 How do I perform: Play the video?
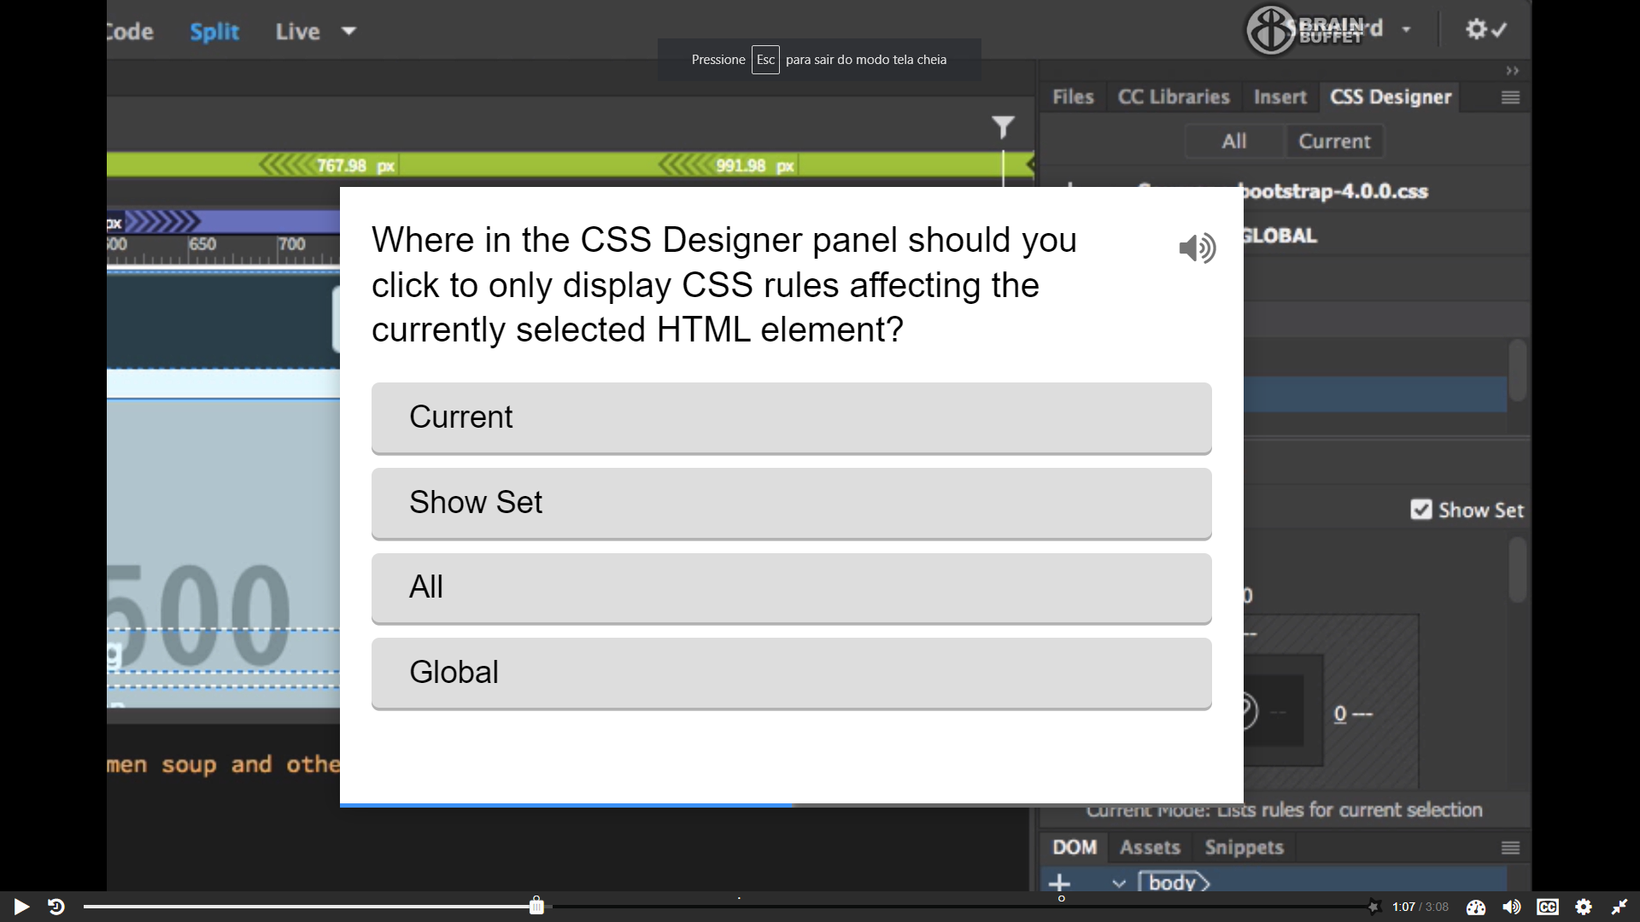(21, 907)
